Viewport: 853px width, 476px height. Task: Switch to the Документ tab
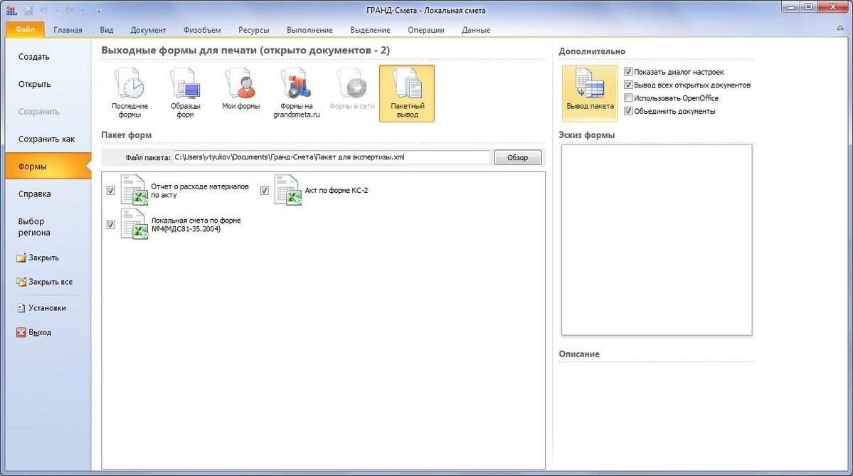point(148,30)
